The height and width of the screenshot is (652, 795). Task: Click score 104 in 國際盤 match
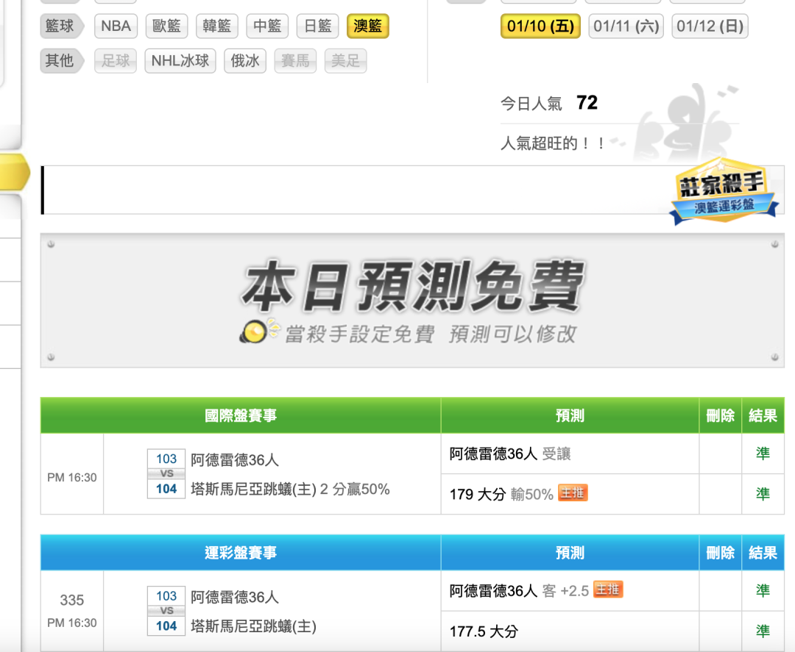click(x=166, y=489)
